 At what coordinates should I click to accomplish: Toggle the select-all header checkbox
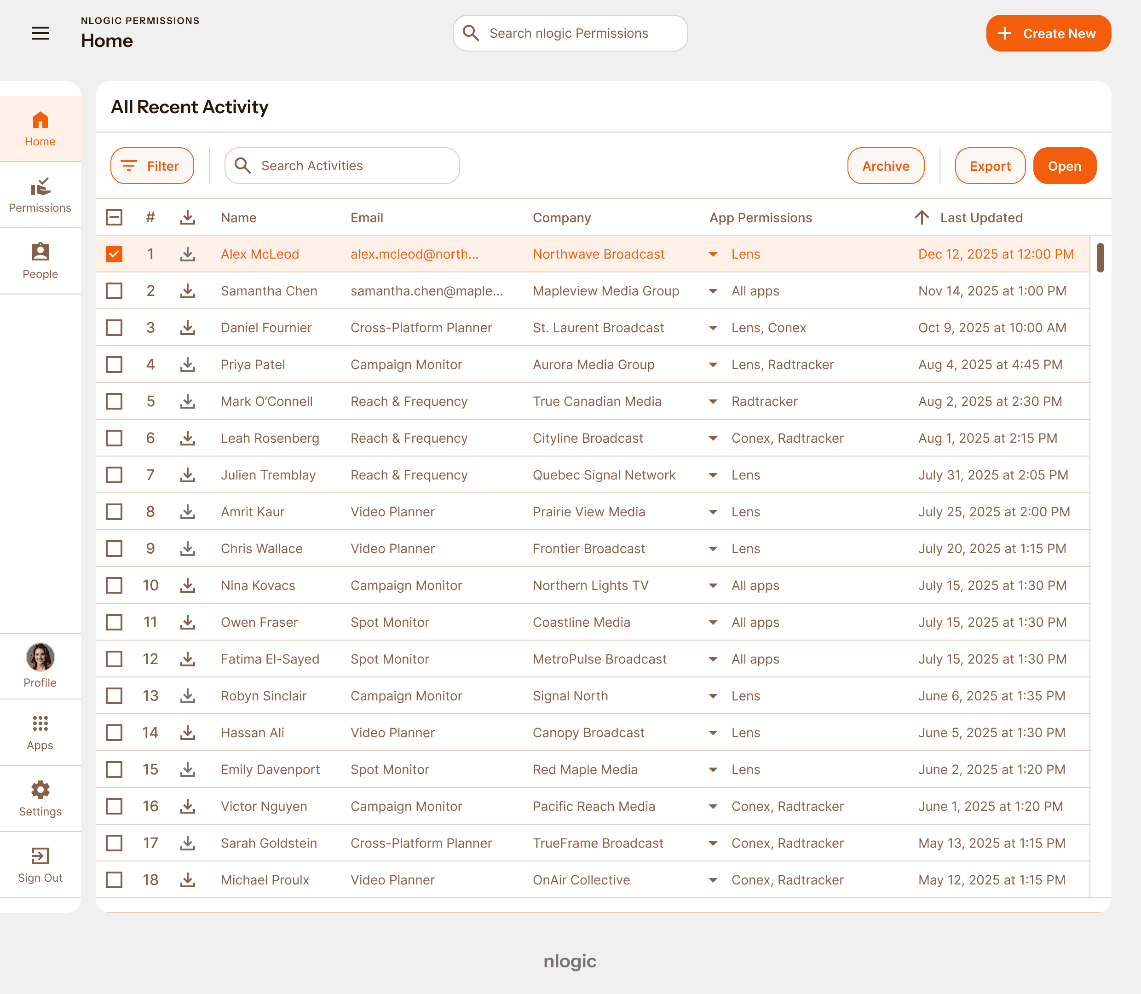[114, 217]
